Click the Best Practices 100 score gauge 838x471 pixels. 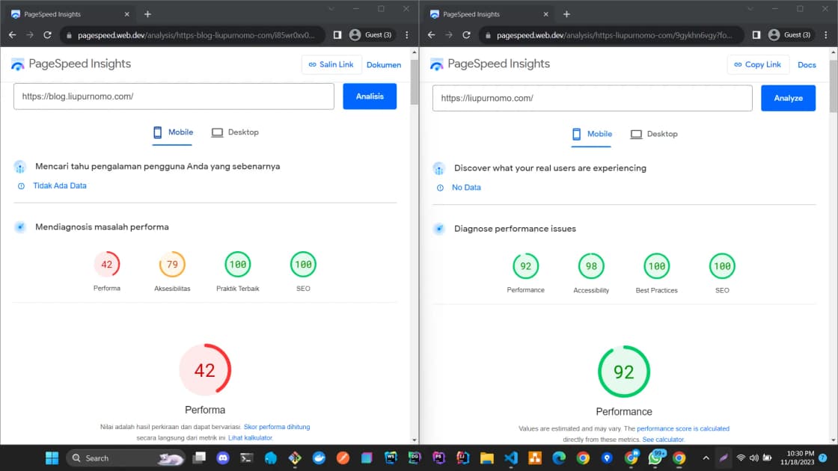[657, 266]
